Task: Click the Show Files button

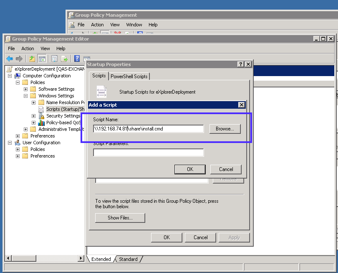Action: click(120, 218)
